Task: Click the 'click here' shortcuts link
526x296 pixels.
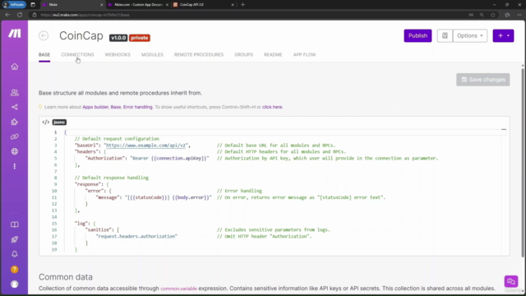Action: pyautogui.click(x=272, y=107)
